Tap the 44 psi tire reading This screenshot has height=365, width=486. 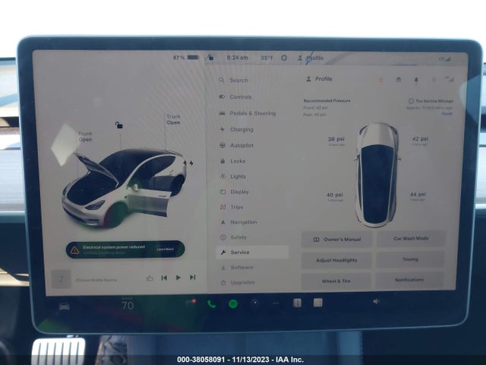418,196
